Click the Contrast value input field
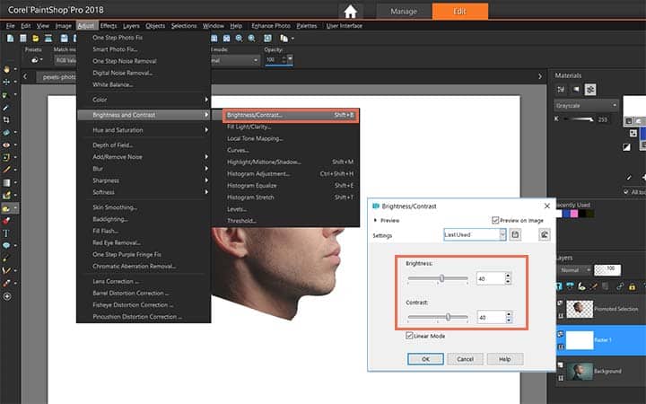The image size is (646, 404). point(491,318)
